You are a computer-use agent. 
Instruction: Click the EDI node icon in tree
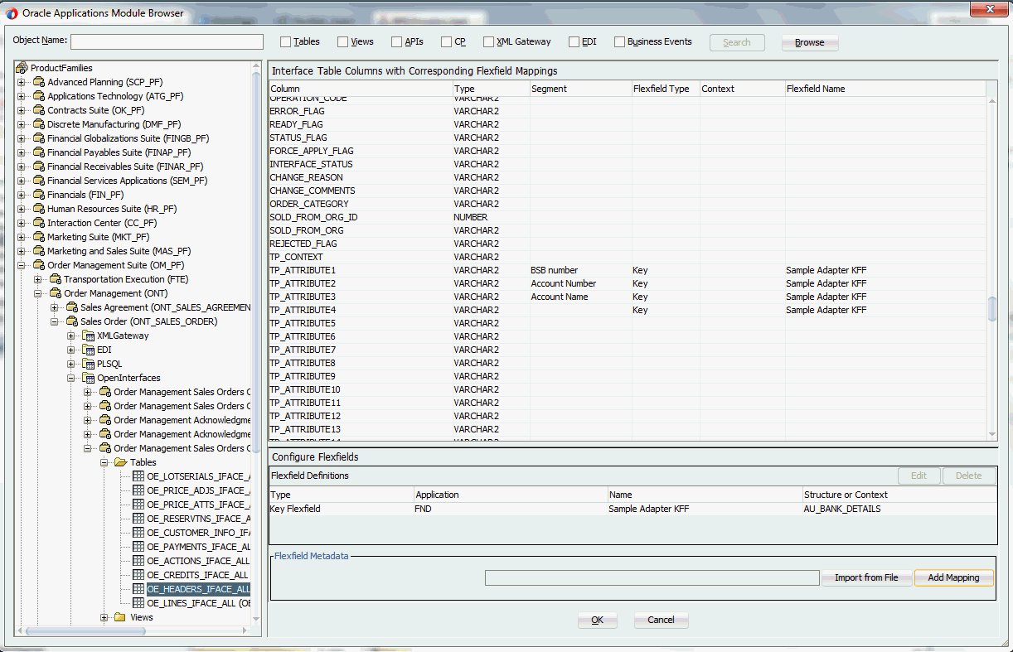coord(89,350)
